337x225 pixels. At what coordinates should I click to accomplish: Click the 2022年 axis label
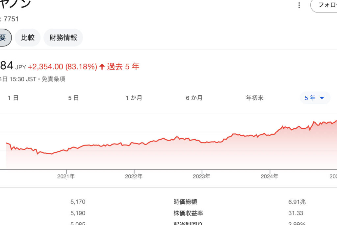[x=134, y=177]
